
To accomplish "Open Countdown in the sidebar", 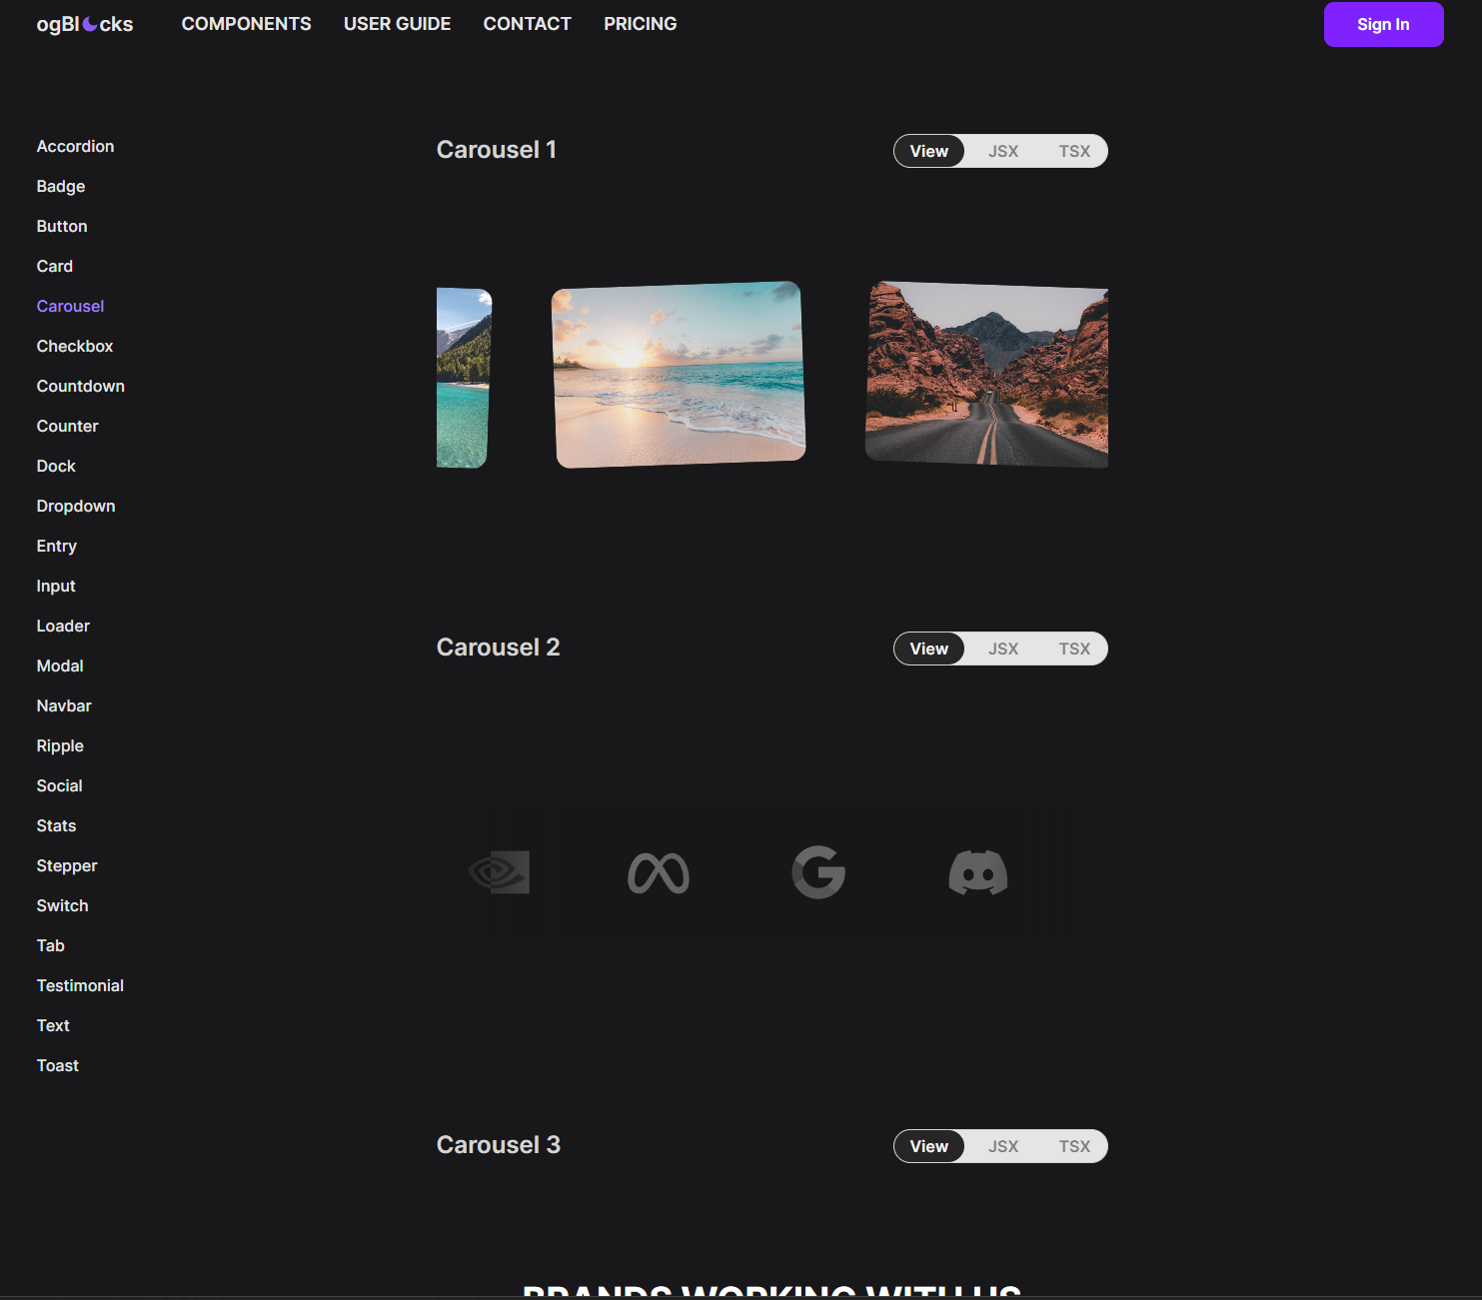I will [x=81, y=386].
